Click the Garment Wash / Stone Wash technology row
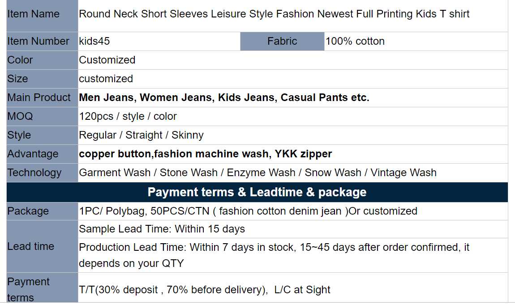The height and width of the screenshot is (304, 515). pyautogui.click(x=257, y=173)
